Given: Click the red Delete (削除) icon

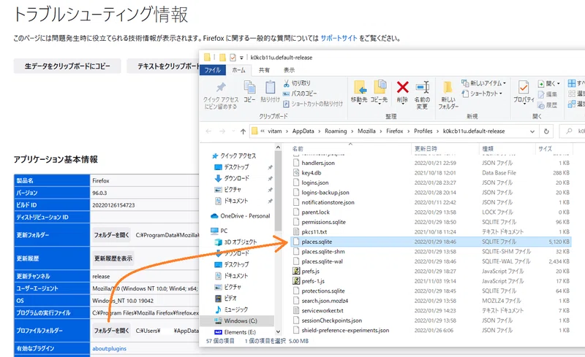Looking at the screenshot, I should point(402,87).
